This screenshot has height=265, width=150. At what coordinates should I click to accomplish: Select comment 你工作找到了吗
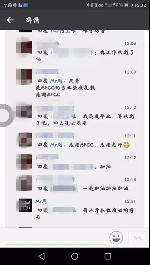coord(85,56)
